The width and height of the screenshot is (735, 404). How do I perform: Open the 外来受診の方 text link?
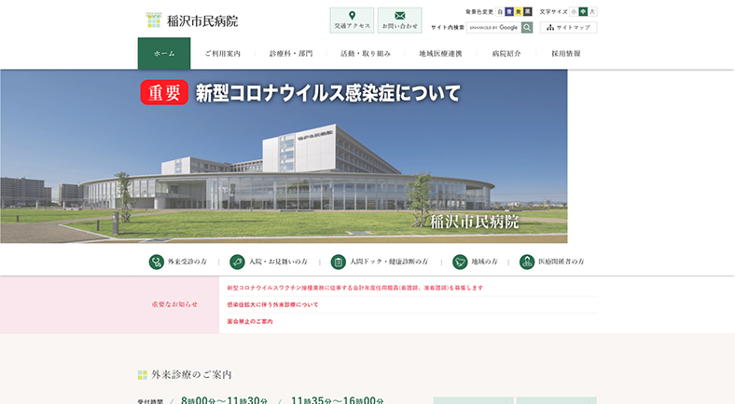point(187,262)
